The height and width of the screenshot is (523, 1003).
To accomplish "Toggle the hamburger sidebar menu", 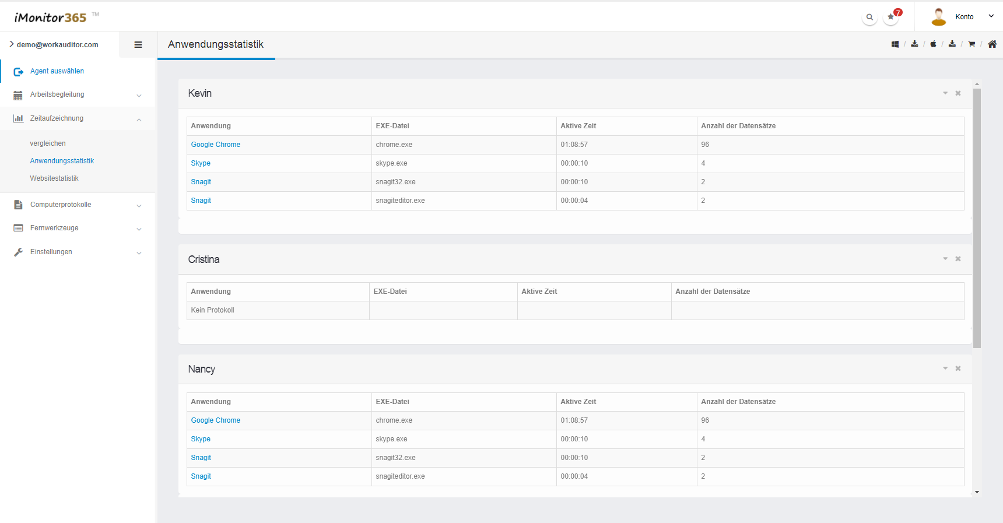I will pyautogui.click(x=138, y=45).
